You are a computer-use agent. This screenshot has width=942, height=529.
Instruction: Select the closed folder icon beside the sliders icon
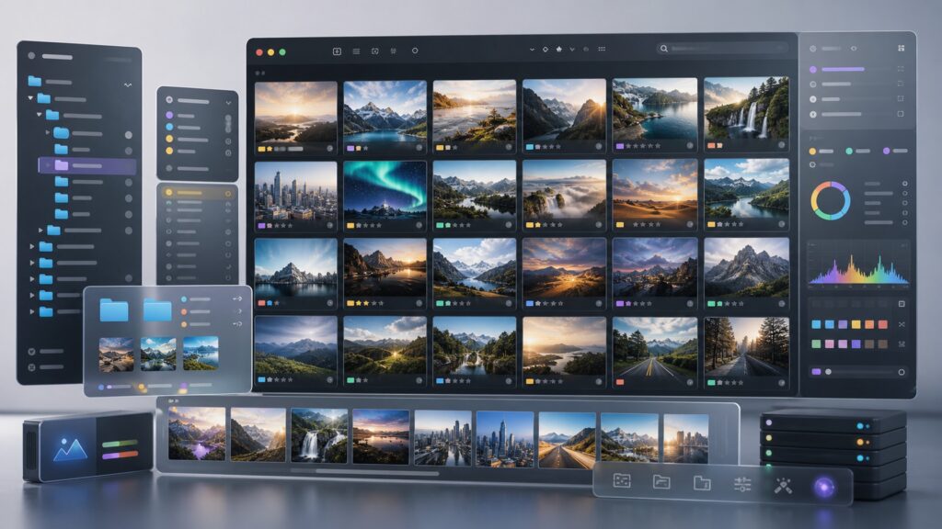tap(702, 482)
